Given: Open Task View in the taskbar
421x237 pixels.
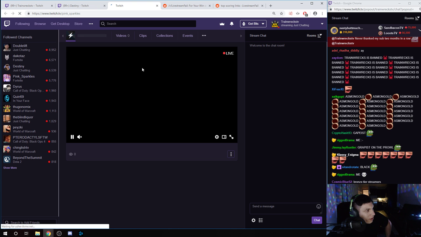Looking at the screenshot, I should (x=26, y=233).
